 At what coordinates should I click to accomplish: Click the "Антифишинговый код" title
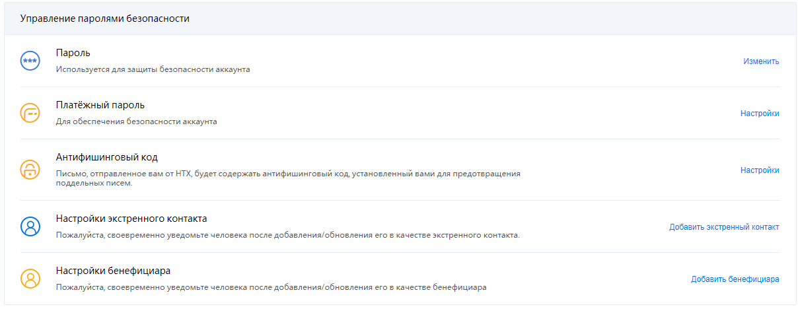[107, 157]
